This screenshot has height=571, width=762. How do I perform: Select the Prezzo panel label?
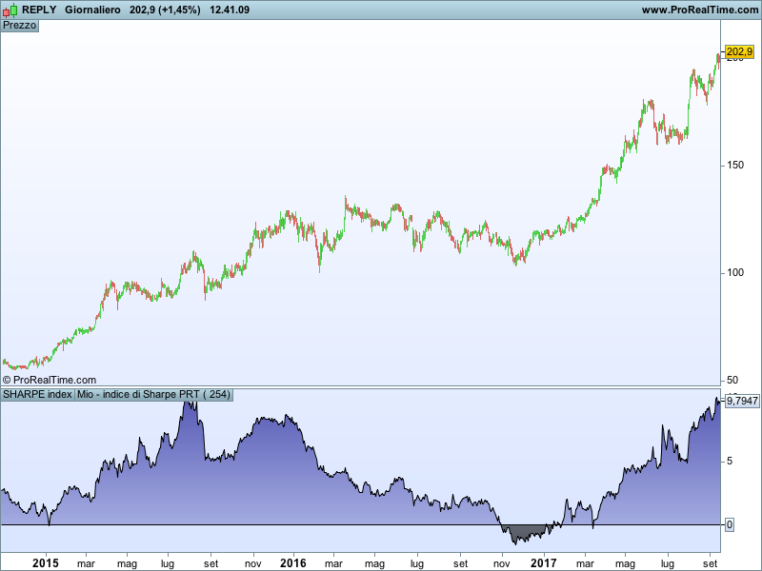[19, 26]
